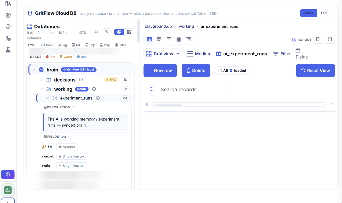The image size is (342, 203).
Task: Open the Grid view dropdown
Action: pyautogui.click(x=163, y=54)
